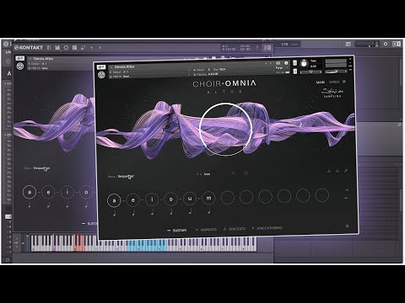Go to previous instrument with left arrow
This screenshot has width=405, height=303.
pyautogui.click(x=92, y=48)
